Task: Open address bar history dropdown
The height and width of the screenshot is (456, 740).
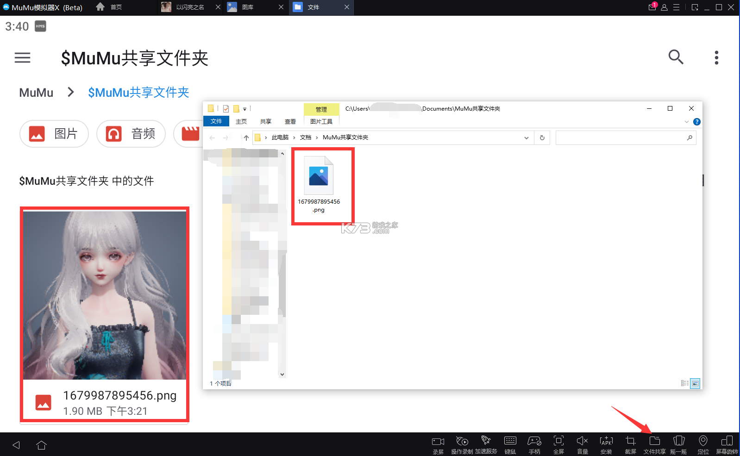Action: coord(526,137)
